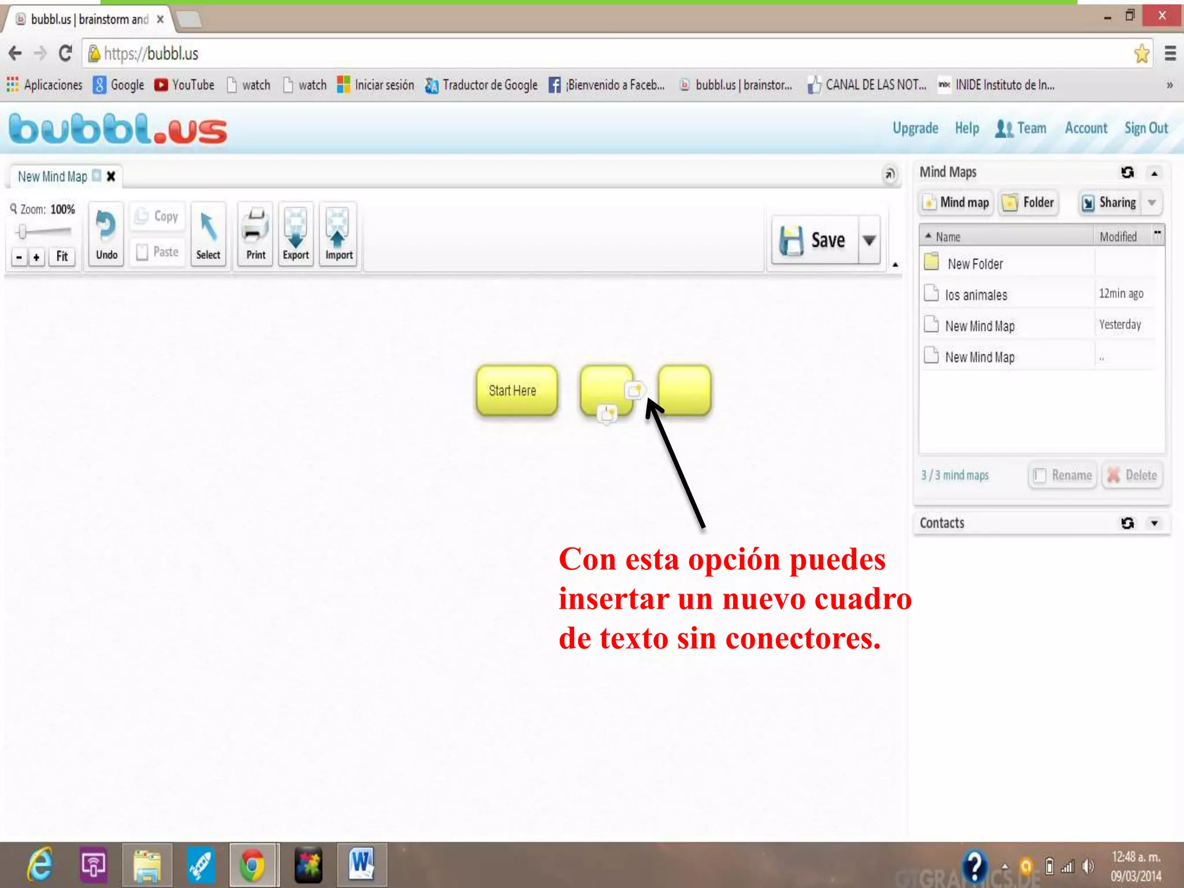This screenshot has width=1184, height=888.
Task: Click the Delete button
Action: [x=1133, y=475]
